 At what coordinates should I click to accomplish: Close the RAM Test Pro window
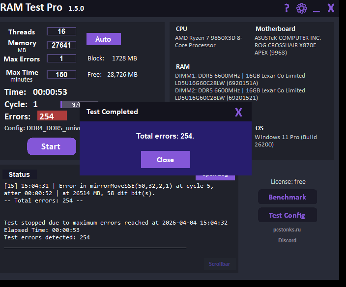331,8
